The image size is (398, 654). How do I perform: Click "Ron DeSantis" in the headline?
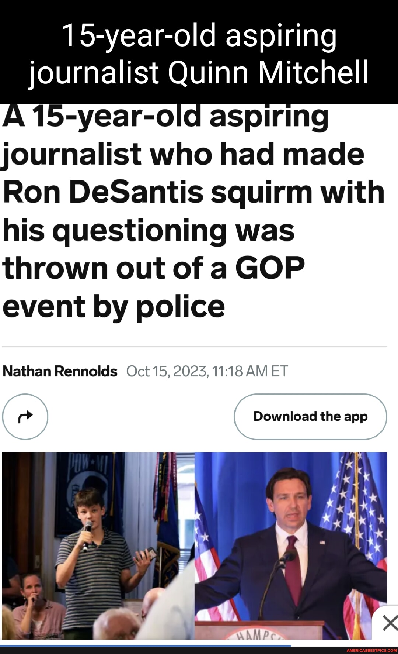click(x=103, y=193)
